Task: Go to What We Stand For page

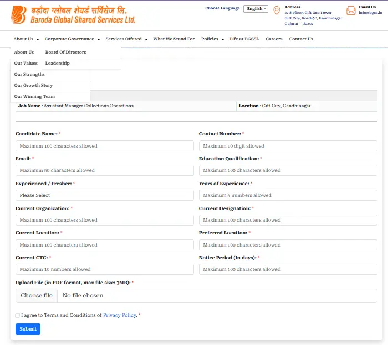Action: 173,39
